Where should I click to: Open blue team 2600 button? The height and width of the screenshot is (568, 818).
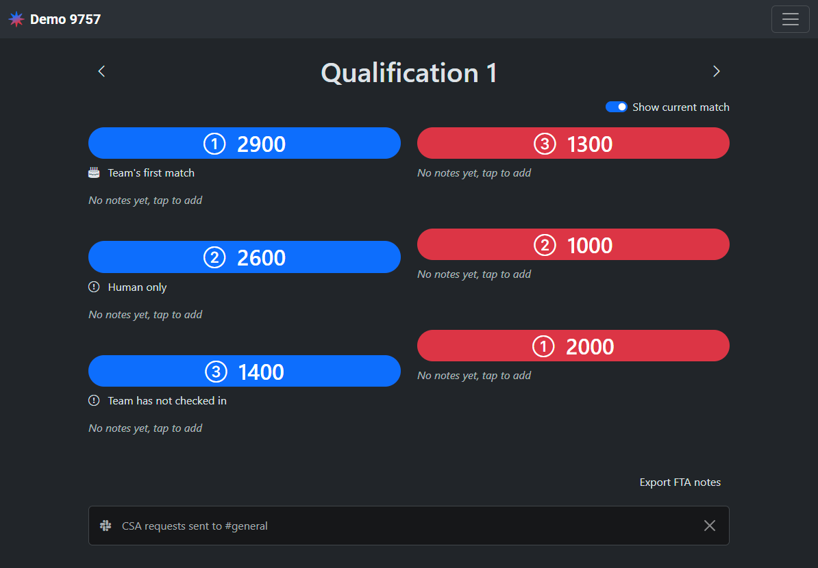[245, 257]
